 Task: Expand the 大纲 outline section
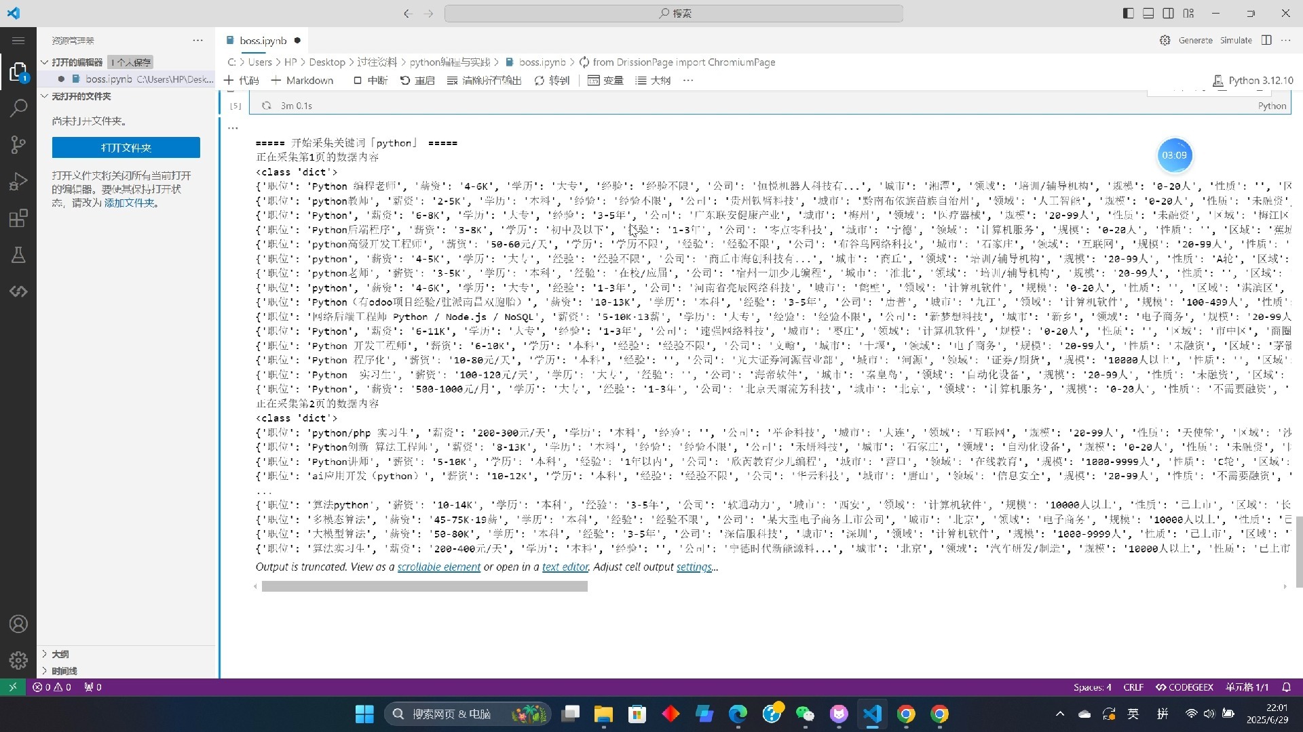pyautogui.click(x=60, y=654)
